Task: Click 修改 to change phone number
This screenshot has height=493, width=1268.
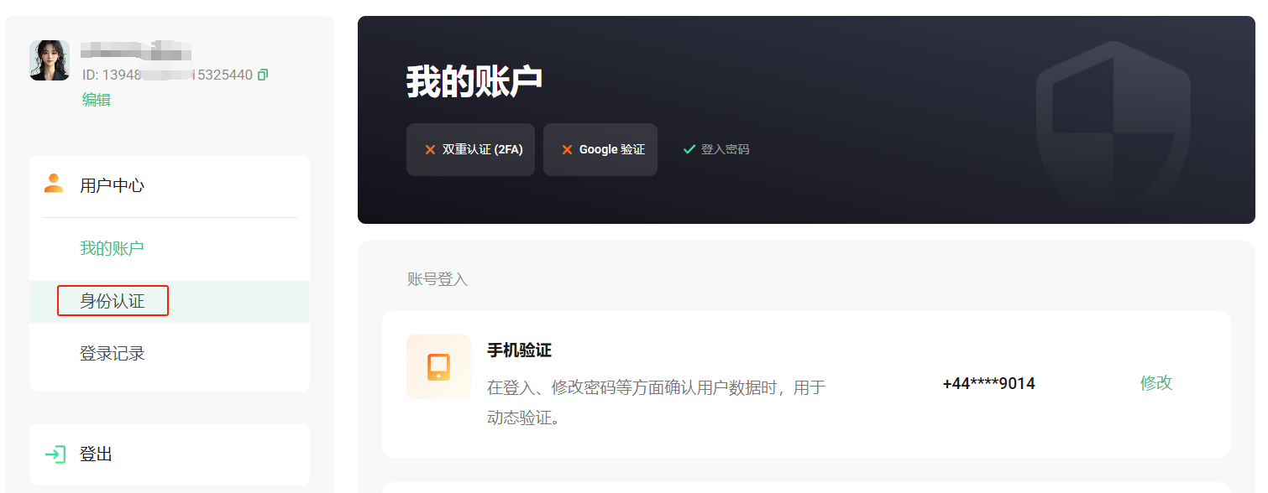Action: pos(1156,382)
